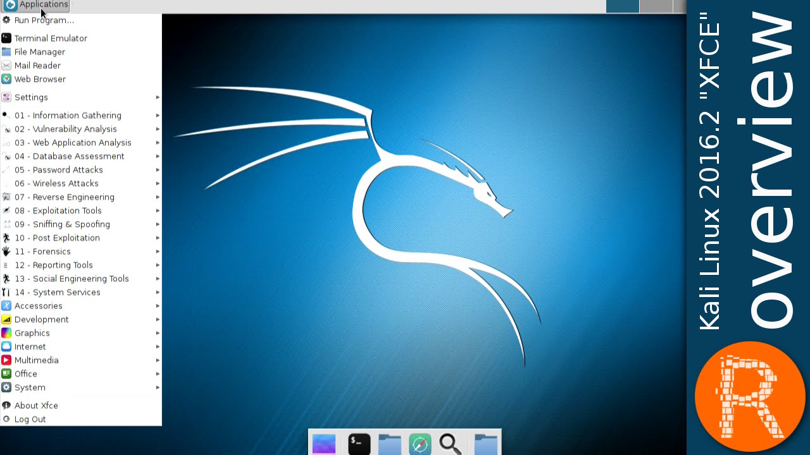Viewport: 810px width, 455px height.
Task: Click the magnifier search dock icon
Action: pyautogui.click(x=450, y=444)
